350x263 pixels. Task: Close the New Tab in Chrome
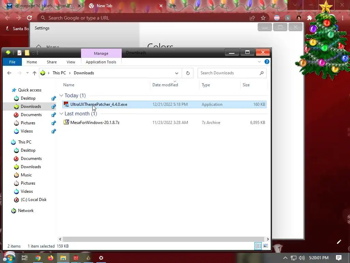tap(161, 6)
